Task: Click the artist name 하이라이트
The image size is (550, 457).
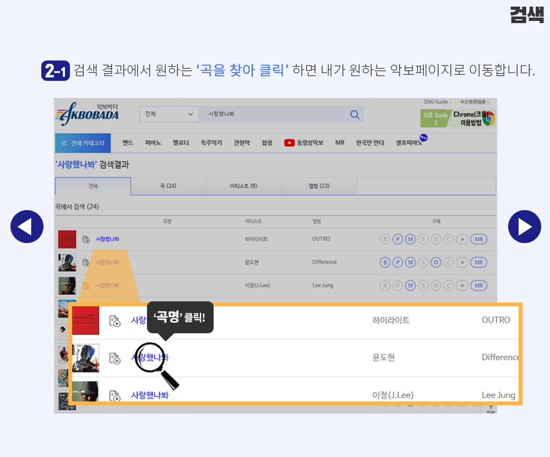Action: pyautogui.click(x=256, y=239)
